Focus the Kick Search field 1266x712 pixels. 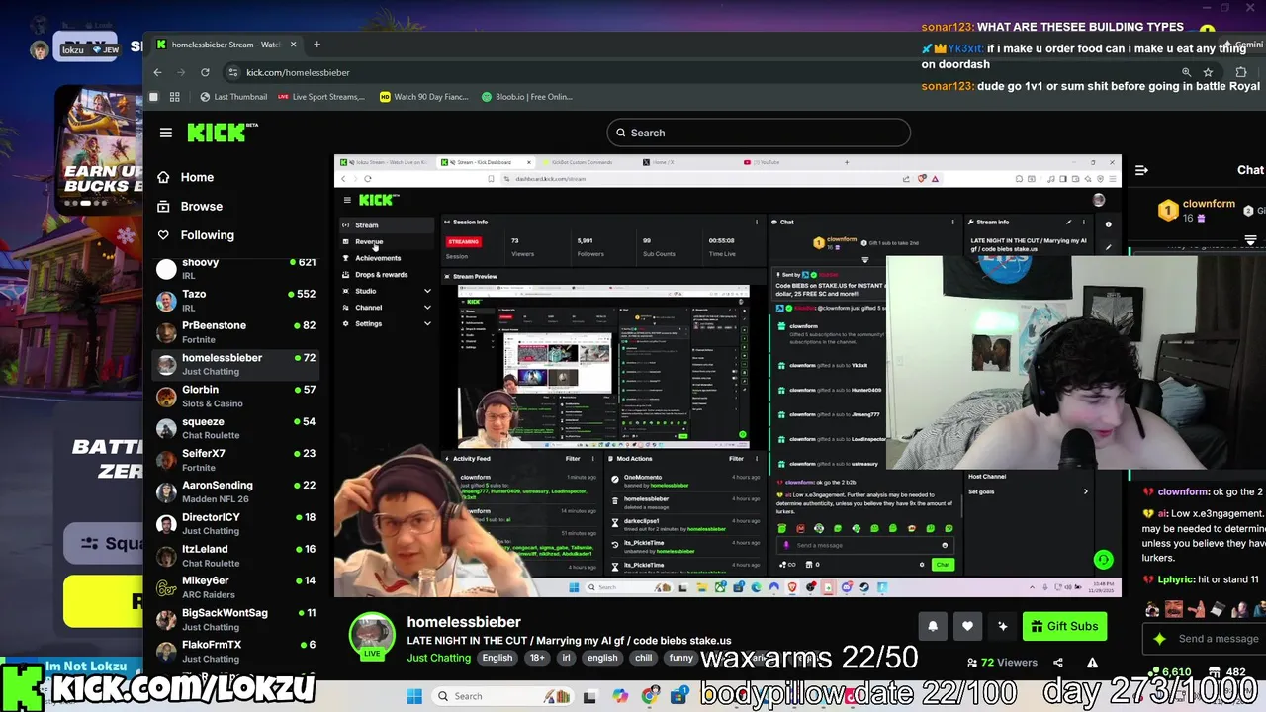coord(759,133)
